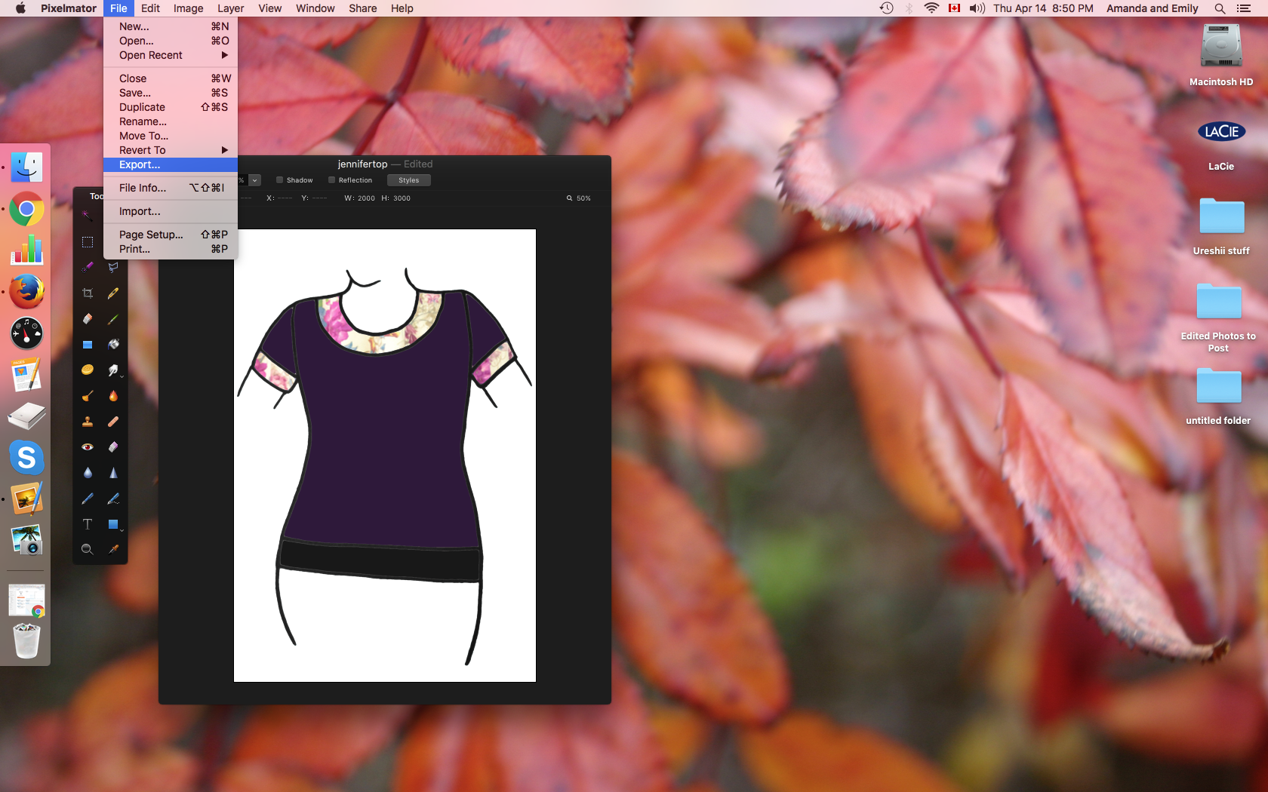Open Finder from the Dock
Viewport: 1268px width, 792px height.
tap(26, 167)
